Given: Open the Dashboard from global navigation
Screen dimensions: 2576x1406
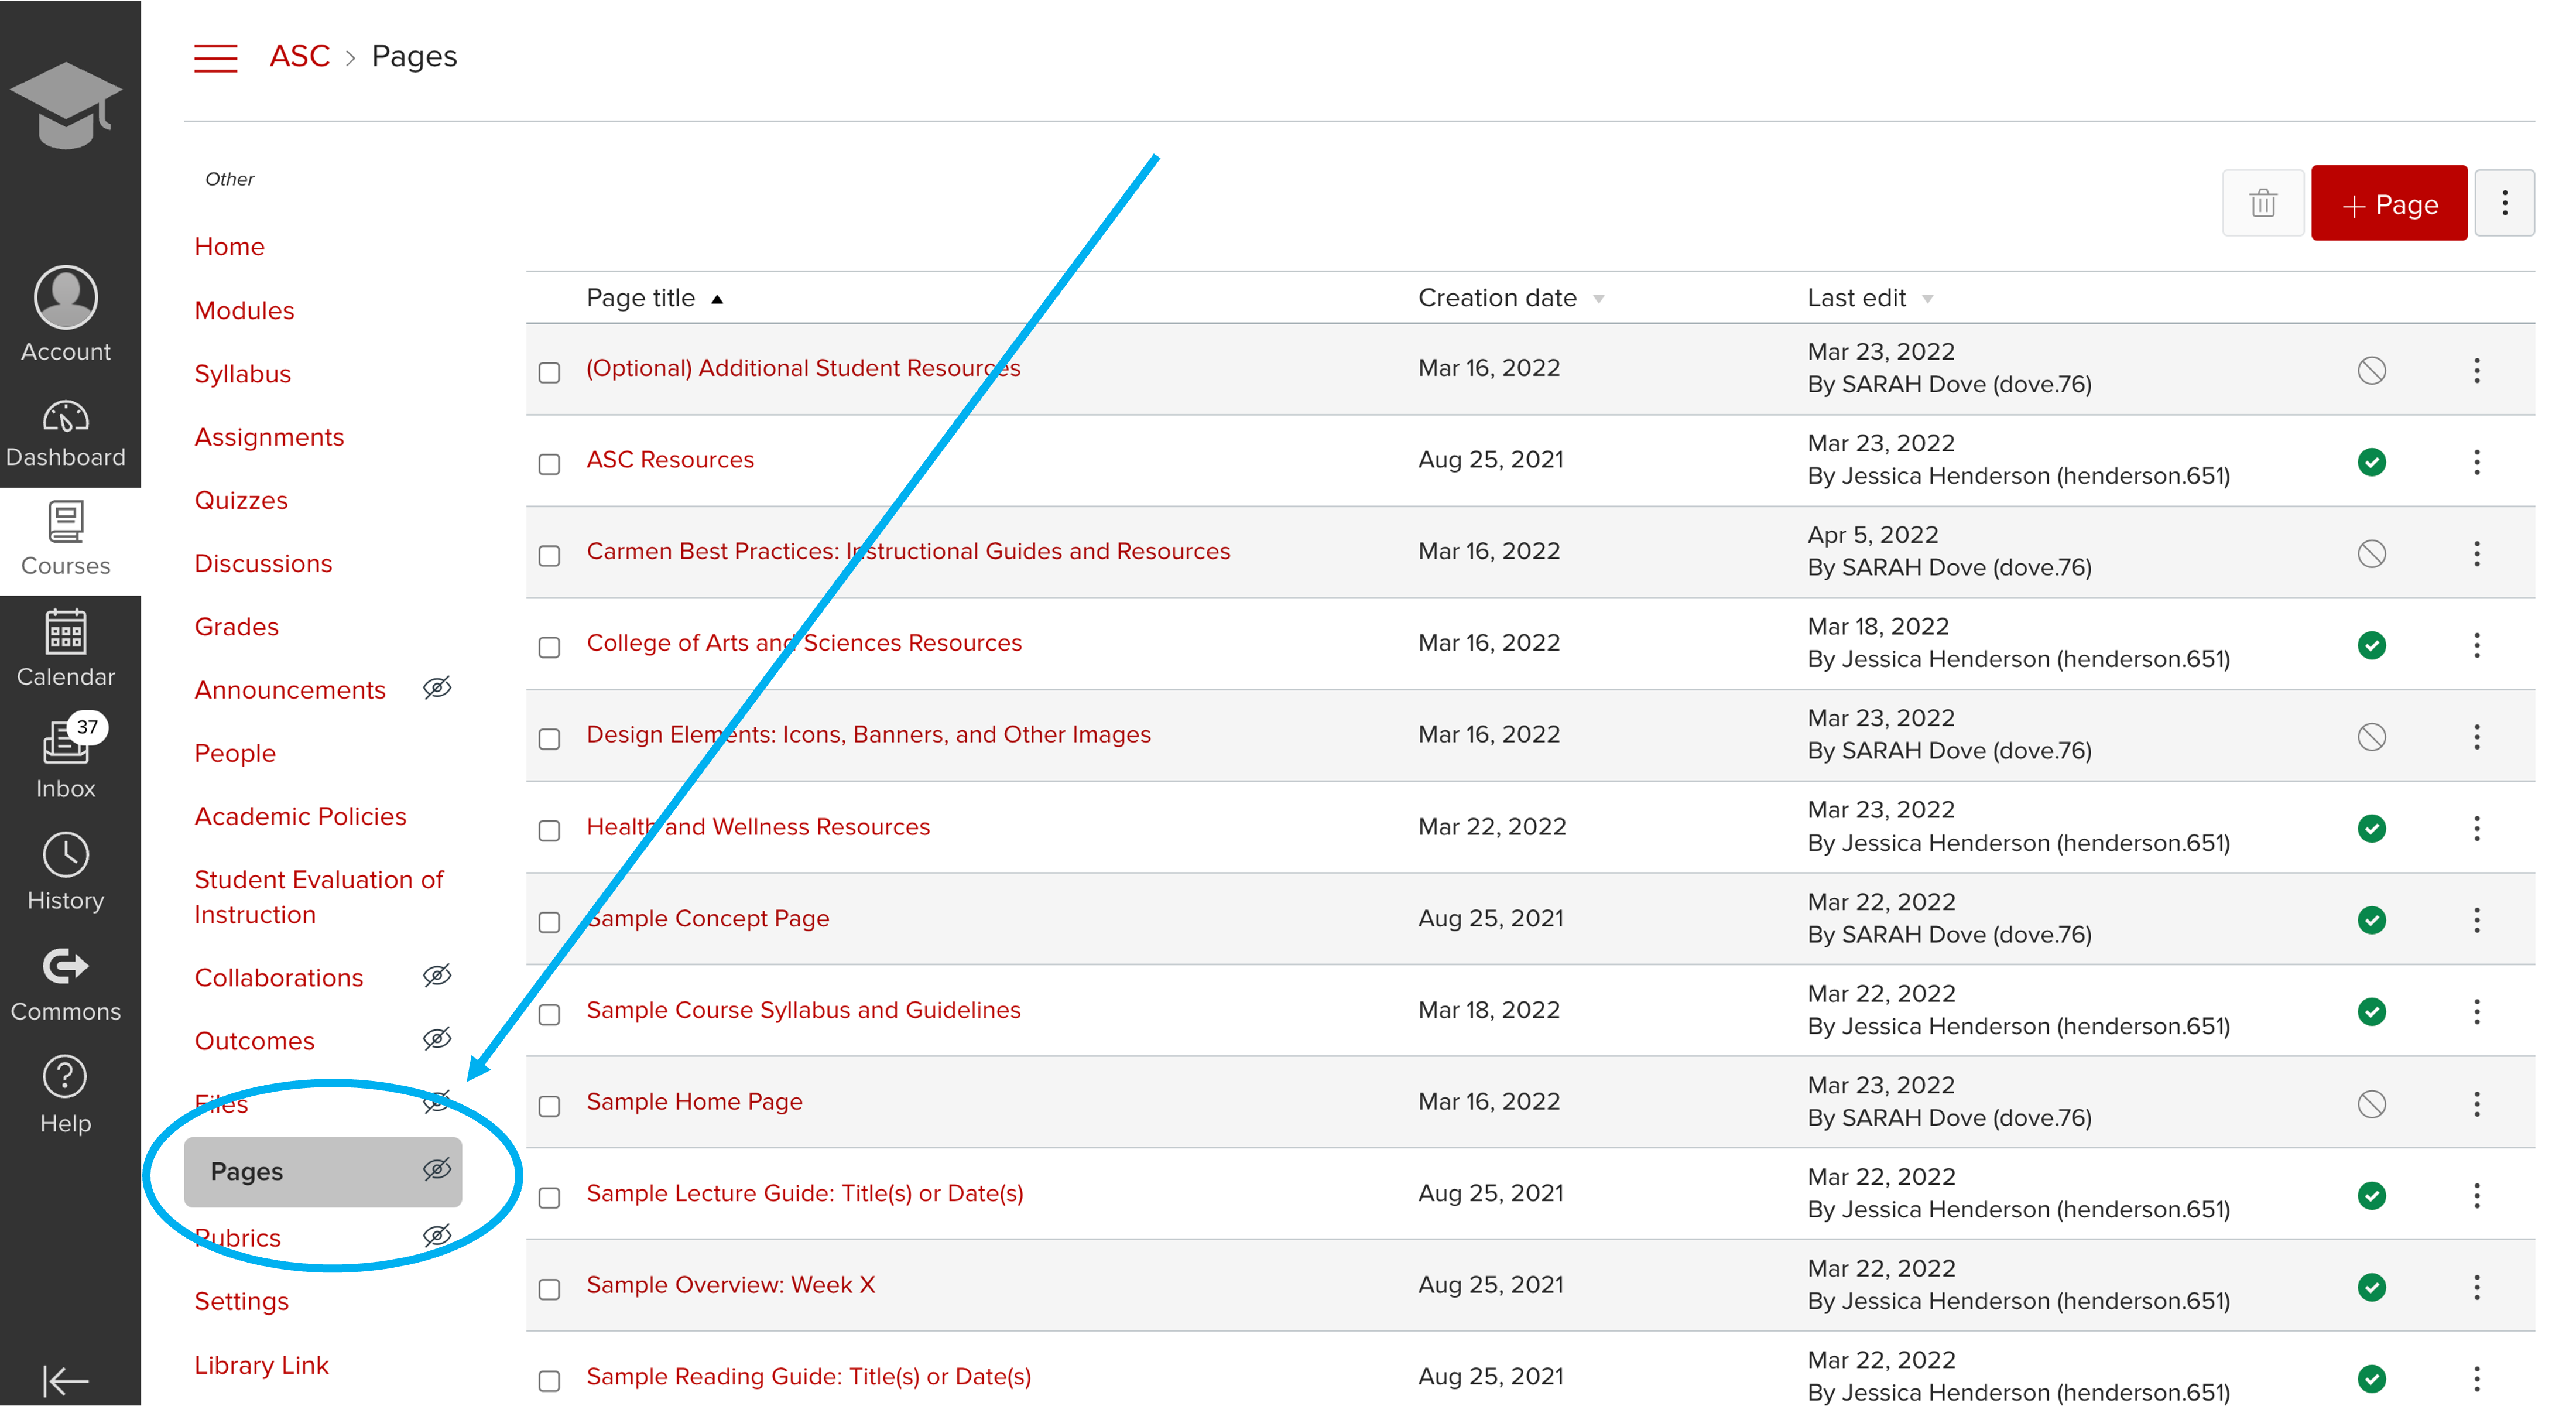Looking at the screenshot, I should pos(66,434).
